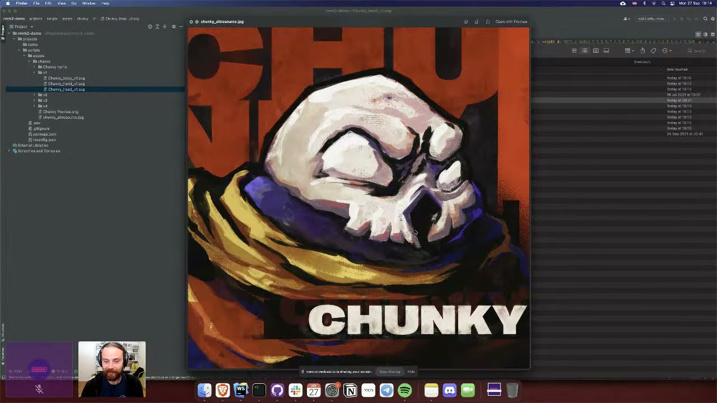Image resolution: width=717 pixels, height=403 pixels.
Task: Expand the v3 folder
Action: coord(34,100)
